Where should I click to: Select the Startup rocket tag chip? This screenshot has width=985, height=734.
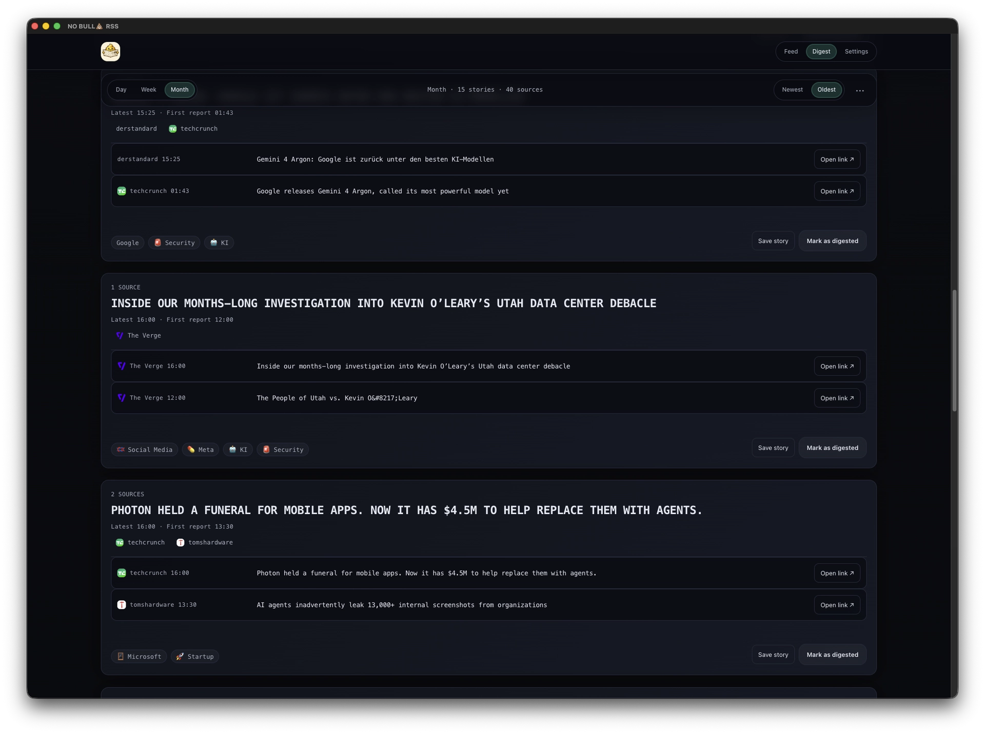pyautogui.click(x=195, y=657)
